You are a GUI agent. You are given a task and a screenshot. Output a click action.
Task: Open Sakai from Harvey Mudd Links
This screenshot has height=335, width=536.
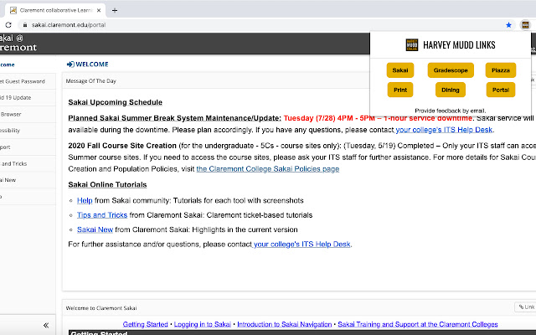click(400, 70)
